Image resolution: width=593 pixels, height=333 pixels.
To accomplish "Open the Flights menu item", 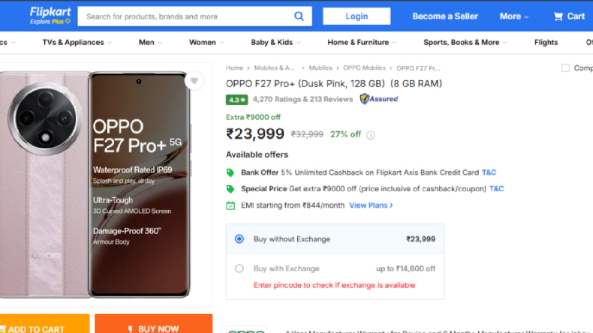I will (x=546, y=43).
